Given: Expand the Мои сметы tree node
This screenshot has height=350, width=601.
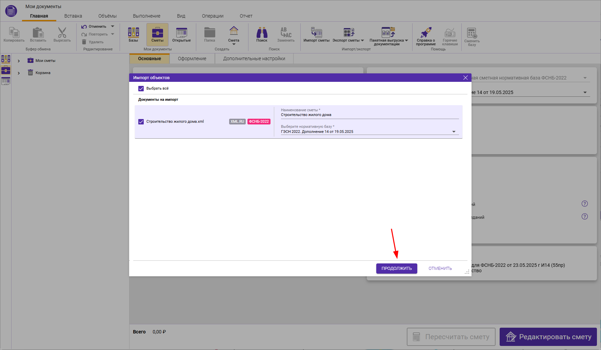Looking at the screenshot, I should (x=19, y=61).
